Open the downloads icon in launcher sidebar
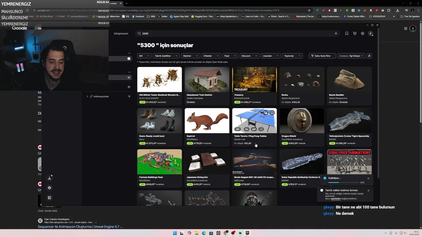This screenshot has width=422, height=237. click(x=49, y=178)
